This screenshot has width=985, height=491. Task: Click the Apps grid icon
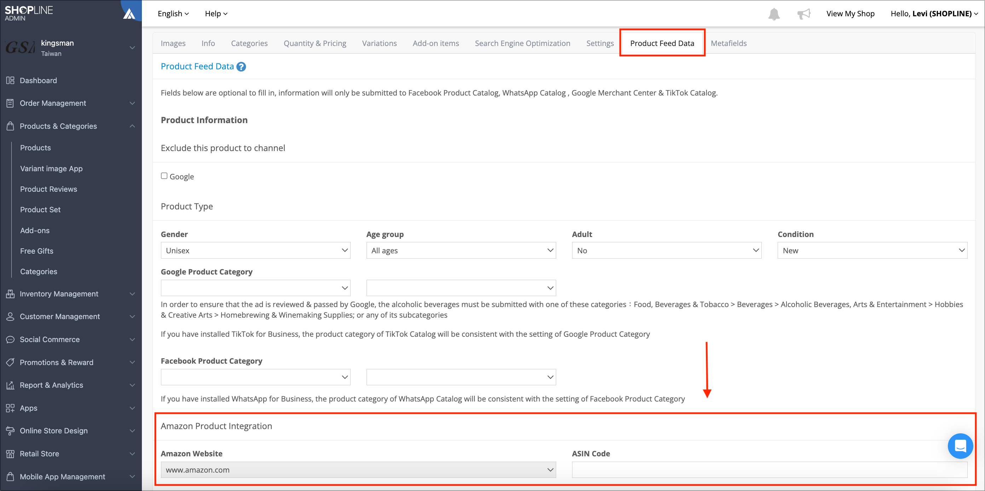click(x=10, y=408)
